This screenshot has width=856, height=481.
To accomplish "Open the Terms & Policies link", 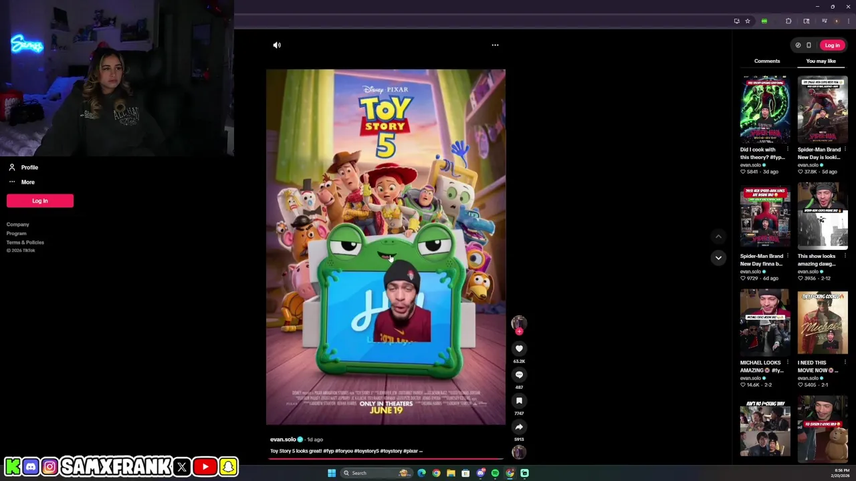I will (x=25, y=242).
